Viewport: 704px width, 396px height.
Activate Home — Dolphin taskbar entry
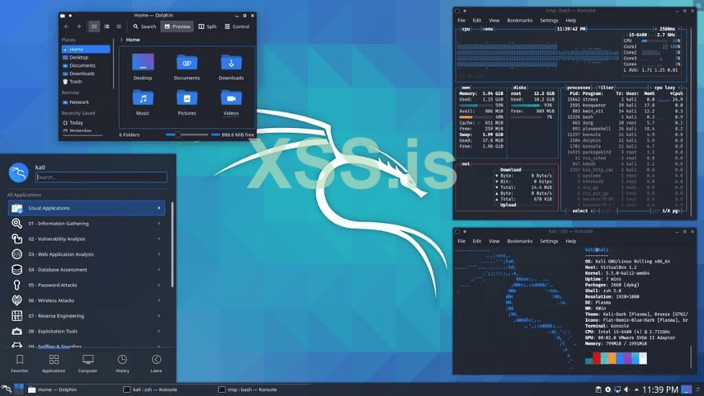coord(52,390)
